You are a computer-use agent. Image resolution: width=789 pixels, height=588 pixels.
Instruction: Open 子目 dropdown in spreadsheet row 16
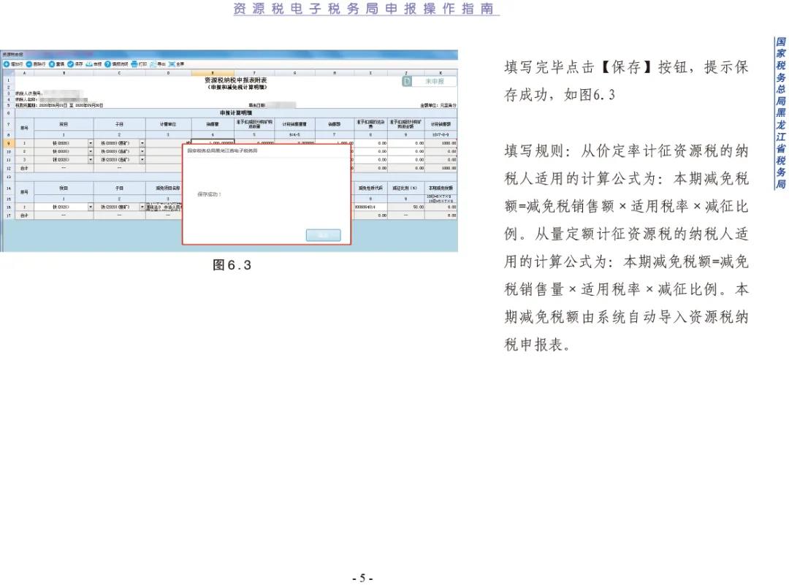tap(142, 207)
